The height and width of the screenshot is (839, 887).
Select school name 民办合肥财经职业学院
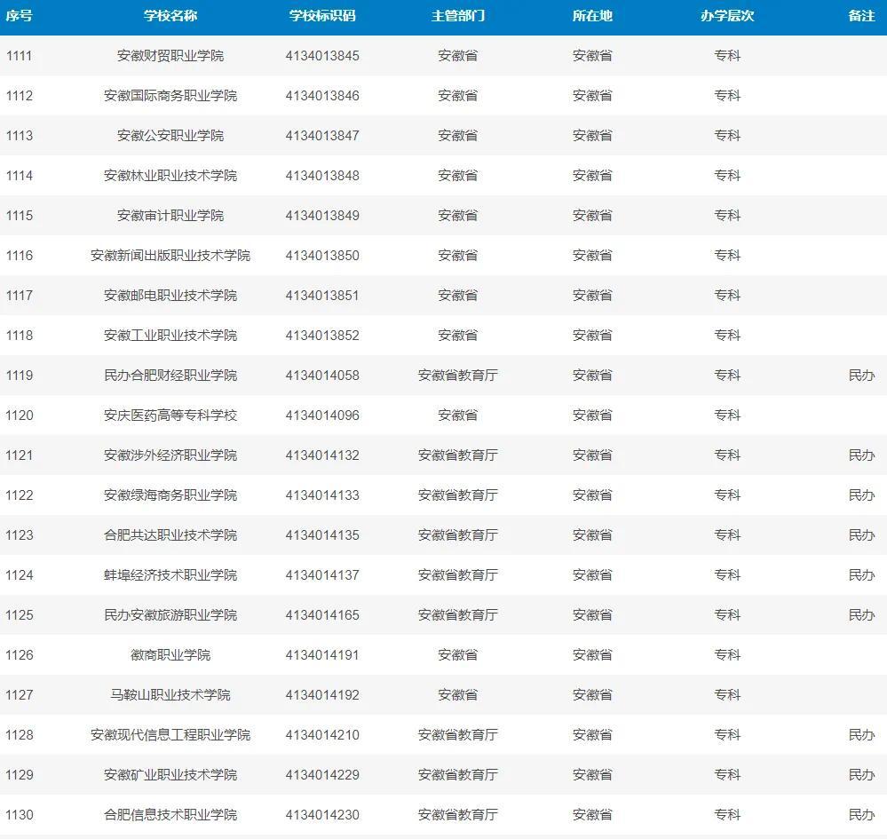[170, 375]
